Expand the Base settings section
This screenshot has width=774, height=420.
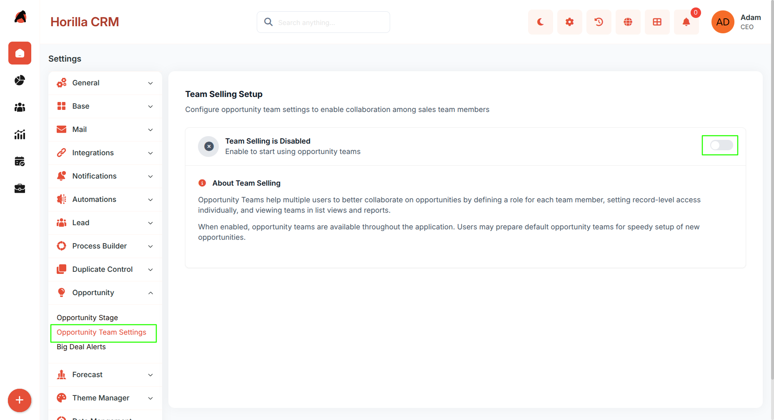click(x=105, y=106)
